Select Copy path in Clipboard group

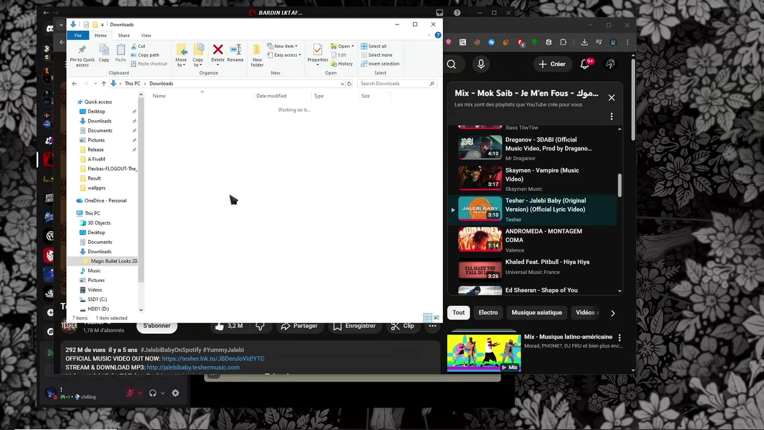(x=144, y=55)
